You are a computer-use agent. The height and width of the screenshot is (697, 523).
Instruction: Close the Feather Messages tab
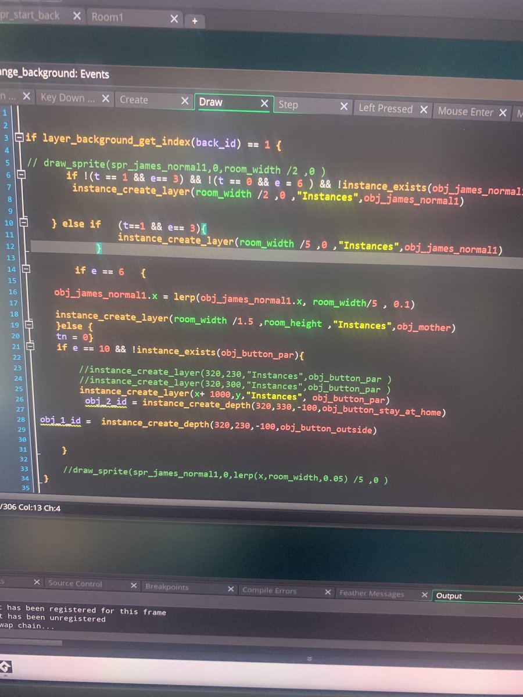tap(425, 595)
